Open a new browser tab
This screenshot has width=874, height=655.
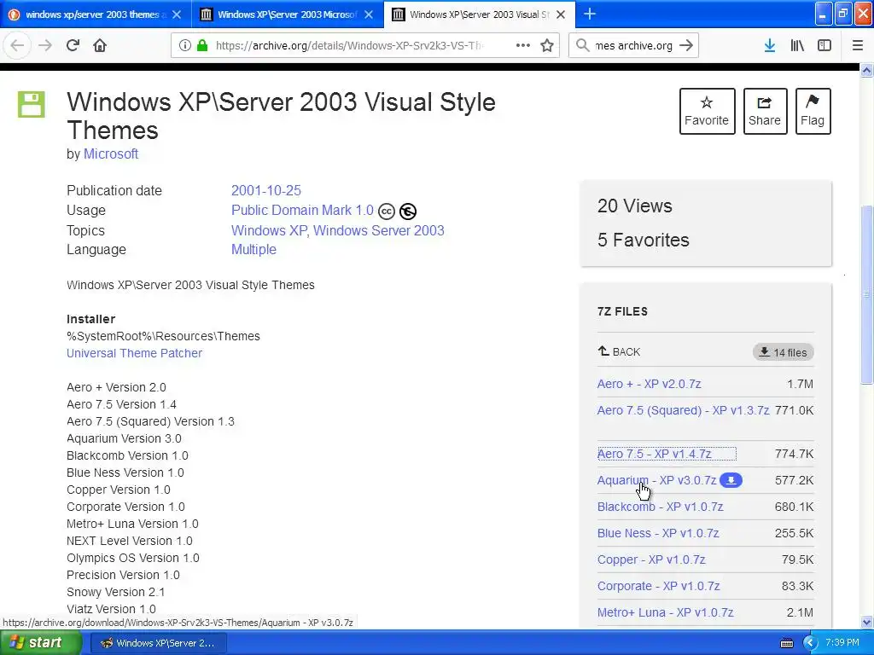tap(589, 14)
